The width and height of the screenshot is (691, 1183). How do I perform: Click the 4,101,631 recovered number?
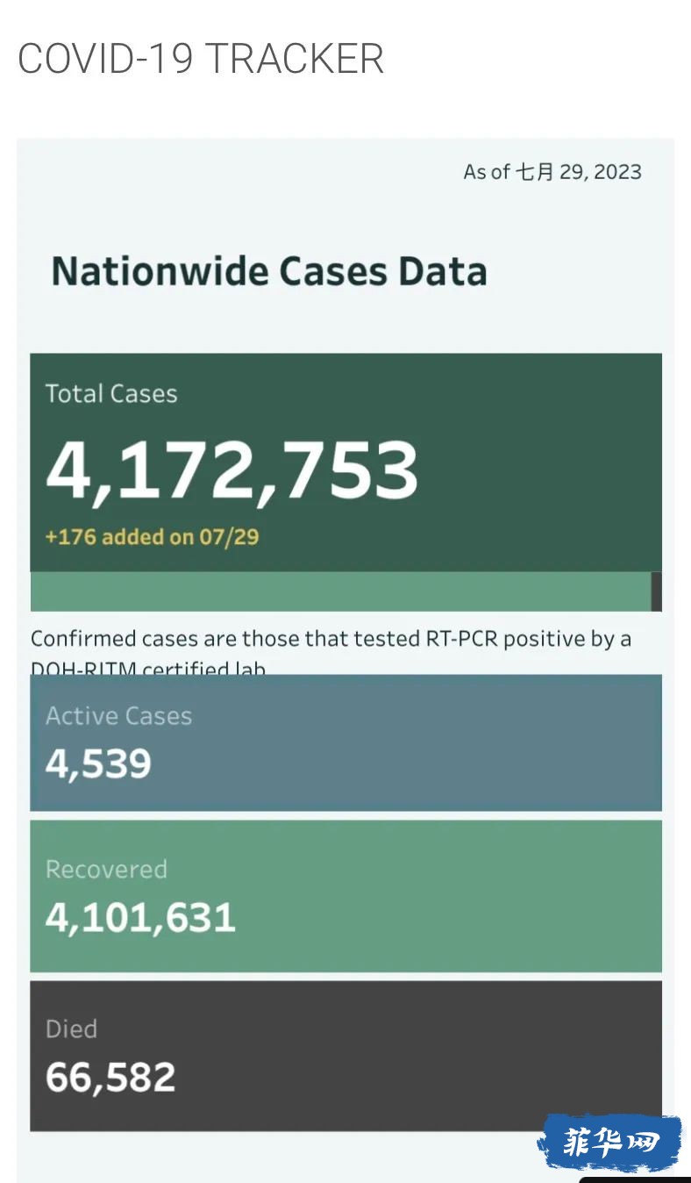coord(140,917)
